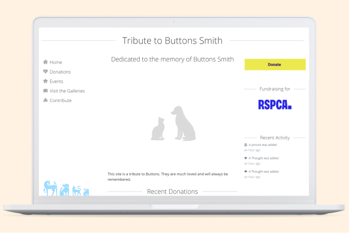Viewport: 349px width, 233px height.
Task: Select Visit the Galleries link
Action: coord(67,91)
